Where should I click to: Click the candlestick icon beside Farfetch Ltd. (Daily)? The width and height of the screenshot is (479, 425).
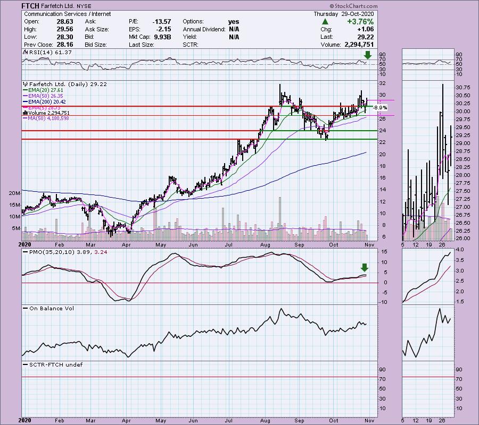26,84
